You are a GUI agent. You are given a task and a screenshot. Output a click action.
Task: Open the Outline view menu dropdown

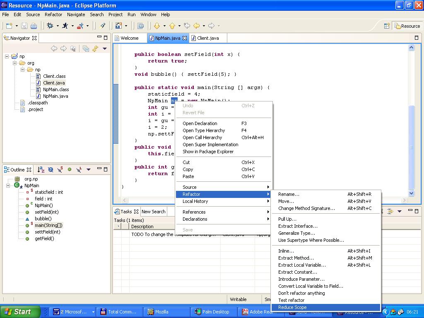tap(89, 169)
